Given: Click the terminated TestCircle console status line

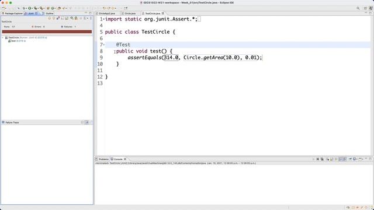Looking at the screenshot, I should pyautogui.click(x=175, y=163).
